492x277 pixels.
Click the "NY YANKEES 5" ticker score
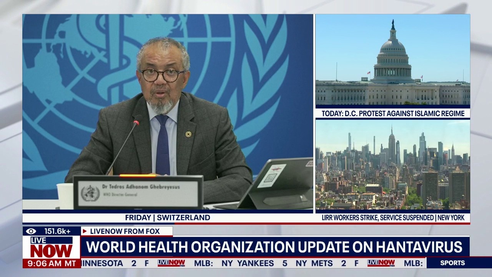254,263
